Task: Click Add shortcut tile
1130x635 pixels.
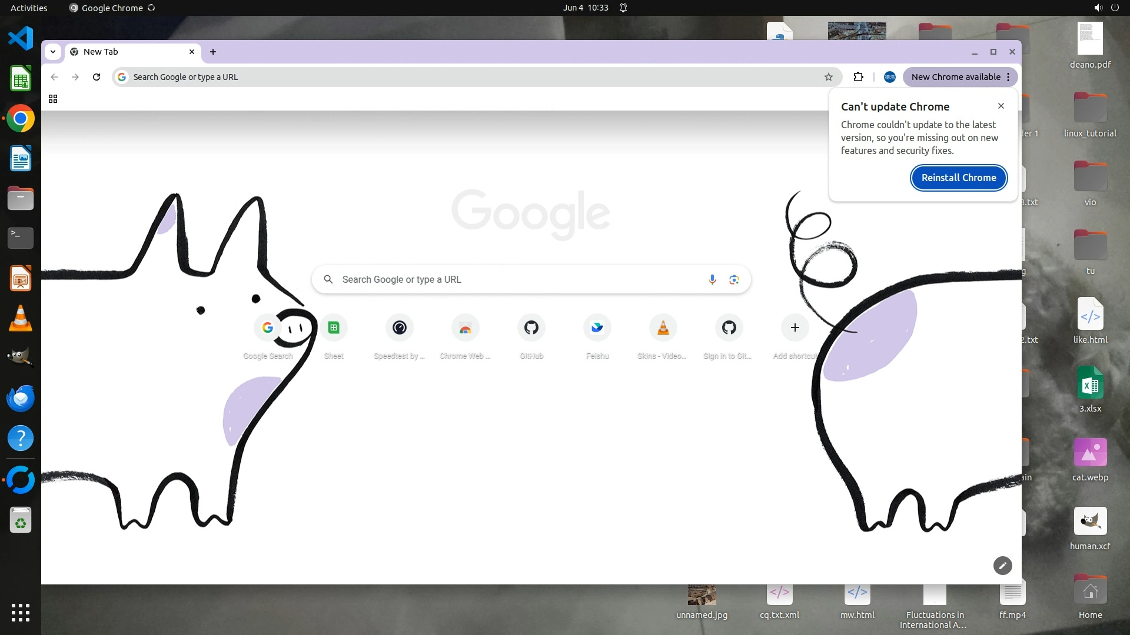Action: coord(795,328)
